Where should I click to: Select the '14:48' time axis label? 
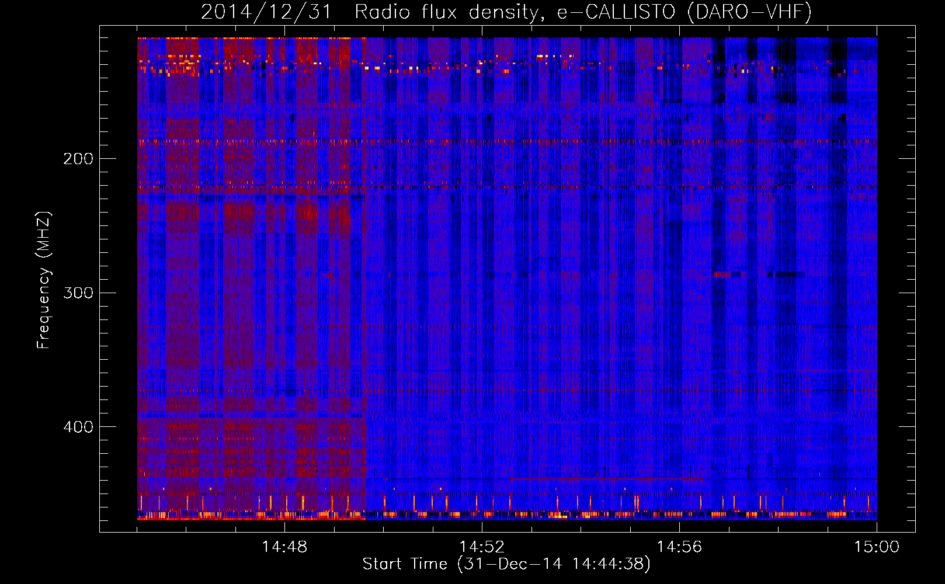click(284, 547)
